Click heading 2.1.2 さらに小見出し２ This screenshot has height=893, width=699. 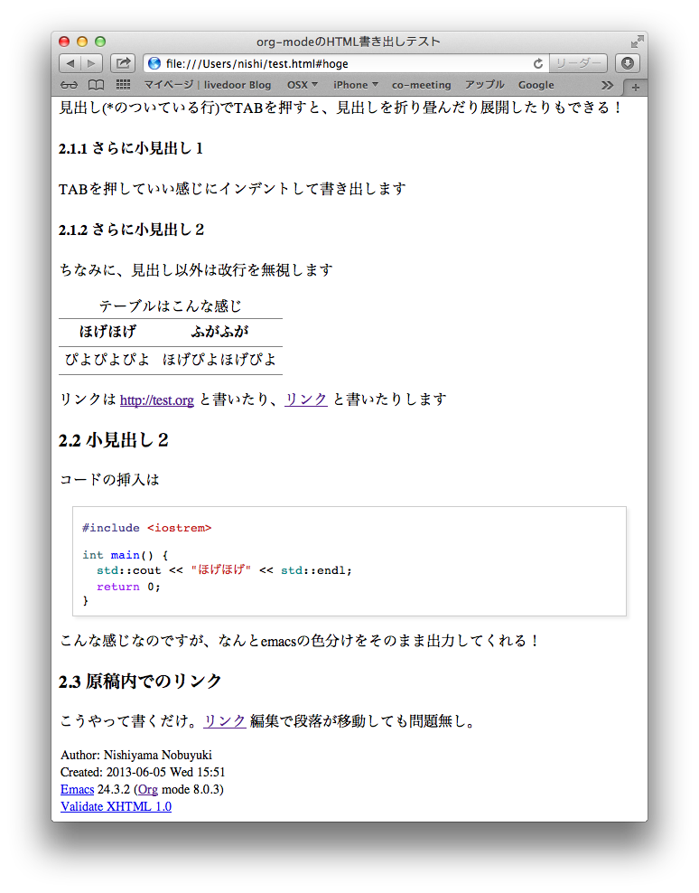pyautogui.click(x=131, y=230)
